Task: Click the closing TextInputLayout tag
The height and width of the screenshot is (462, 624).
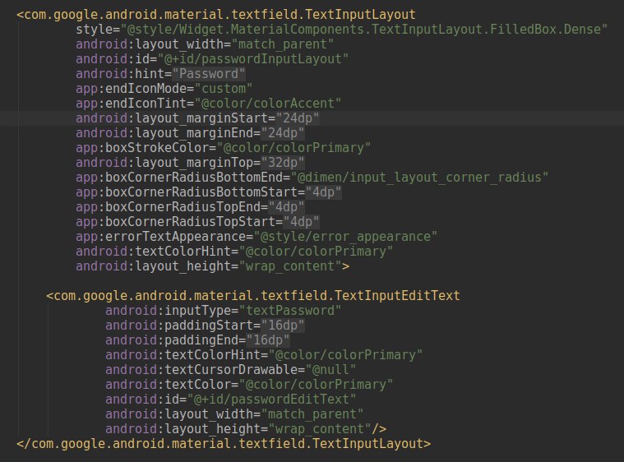Action: pos(224,444)
